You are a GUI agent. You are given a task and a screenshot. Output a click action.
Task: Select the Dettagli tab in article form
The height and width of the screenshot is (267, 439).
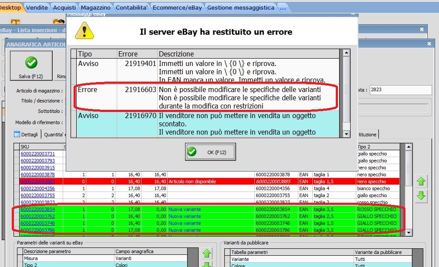(x=26, y=135)
